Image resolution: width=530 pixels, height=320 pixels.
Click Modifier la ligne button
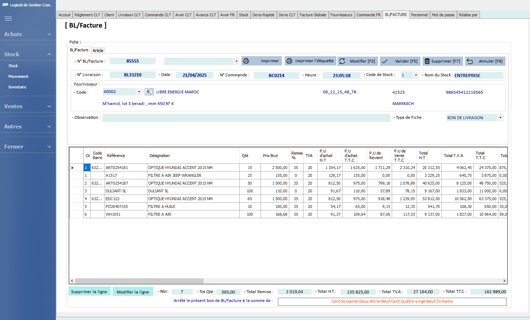pyautogui.click(x=133, y=292)
